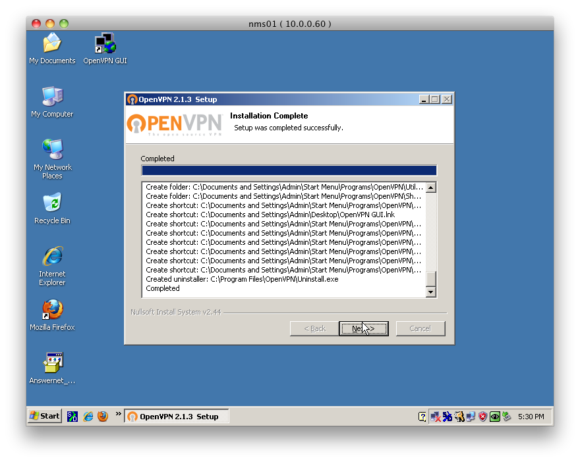
Task: Select the OpenVPN GUI desktop shortcut
Action: coord(105,49)
